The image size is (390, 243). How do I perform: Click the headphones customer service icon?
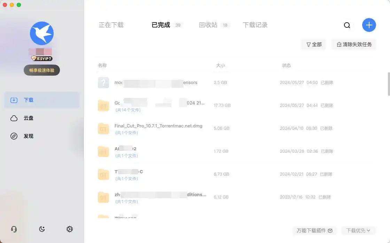(x=14, y=229)
